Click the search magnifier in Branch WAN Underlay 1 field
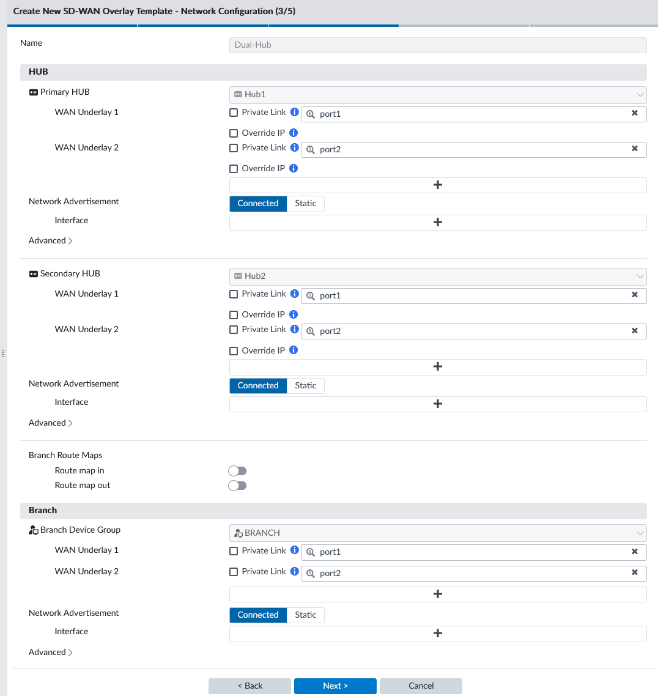Screen dimensions: 658x696 coord(310,552)
